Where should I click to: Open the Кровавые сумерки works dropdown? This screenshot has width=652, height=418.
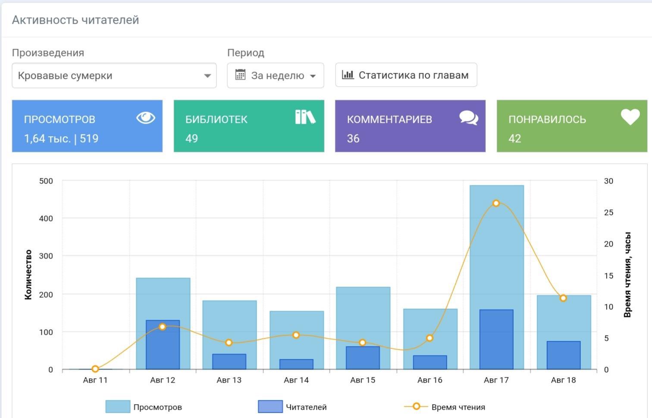click(x=114, y=76)
